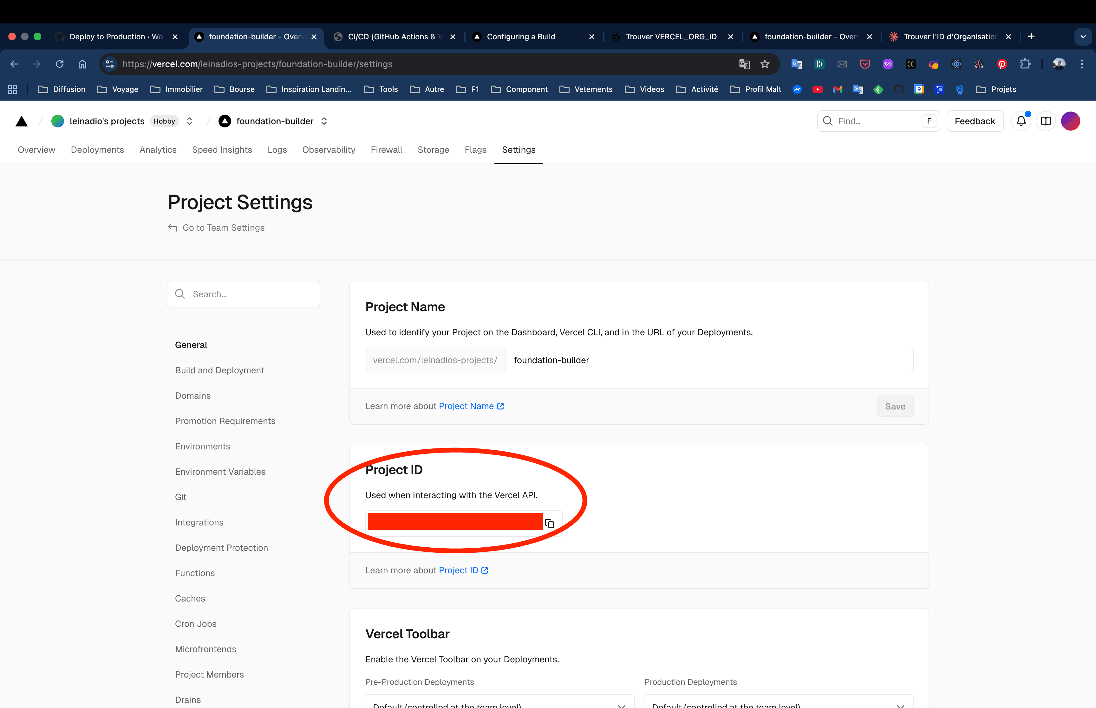Screen dimensions: 1096x708
Task: Click the React Developer Tools extension icon
Action: (x=957, y=64)
